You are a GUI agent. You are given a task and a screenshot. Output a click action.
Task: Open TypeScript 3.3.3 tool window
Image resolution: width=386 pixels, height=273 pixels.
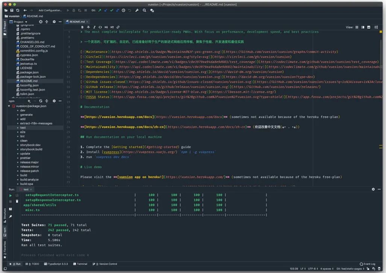point(56,264)
